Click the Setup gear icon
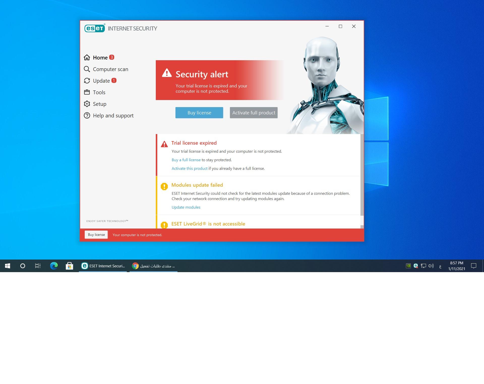The width and height of the screenshot is (484, 384). (x=87, y=104)
